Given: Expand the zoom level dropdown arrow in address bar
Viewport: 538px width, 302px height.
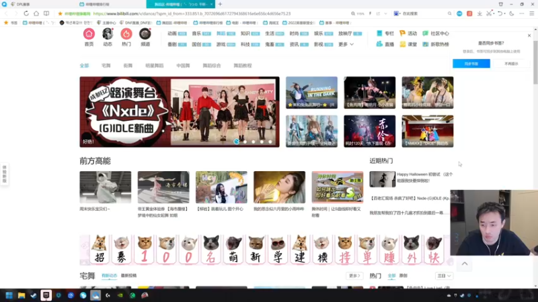Looking at the screenshot, I should click(x=385, y=13).
